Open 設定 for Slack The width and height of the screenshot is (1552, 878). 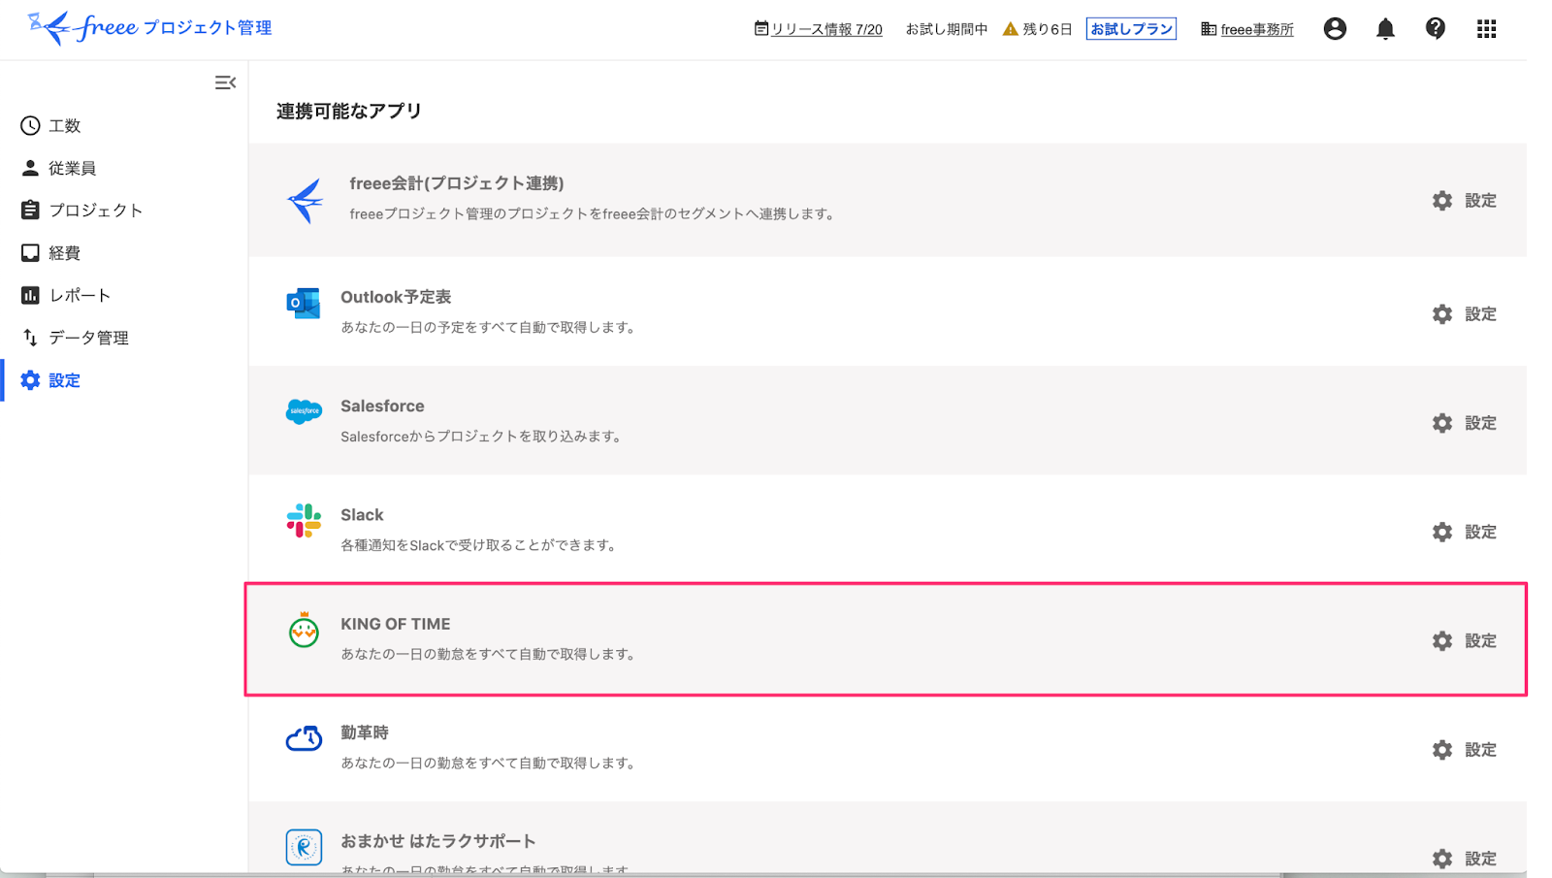point(1464,532)
